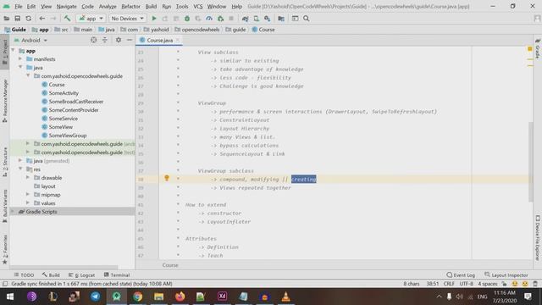Expand the Gradle Scripts node arrow
The width and height of the screenshot is (542, 305).
[x=14, y=211]
